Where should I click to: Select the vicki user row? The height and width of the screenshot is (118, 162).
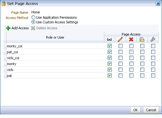(x=81, y=70)
